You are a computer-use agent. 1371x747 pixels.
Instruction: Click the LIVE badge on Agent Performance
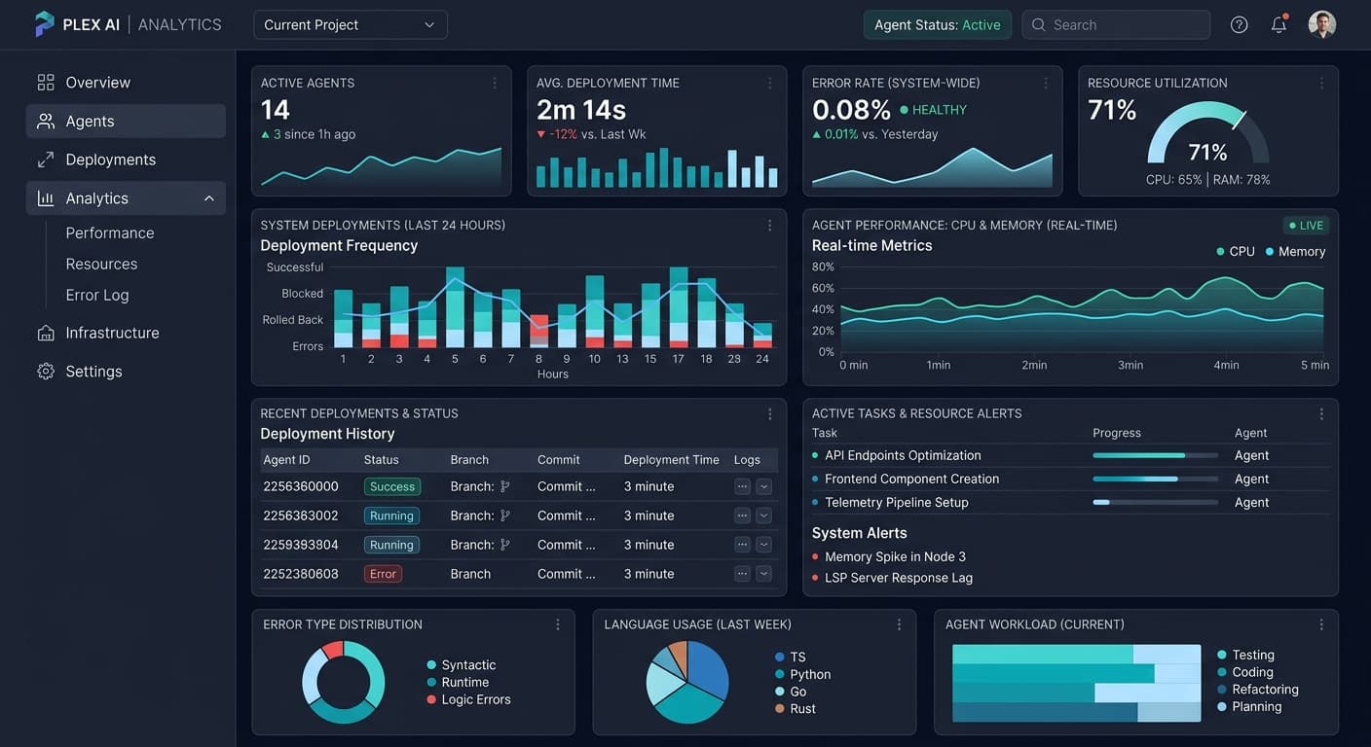click(x=1305, y=225)
